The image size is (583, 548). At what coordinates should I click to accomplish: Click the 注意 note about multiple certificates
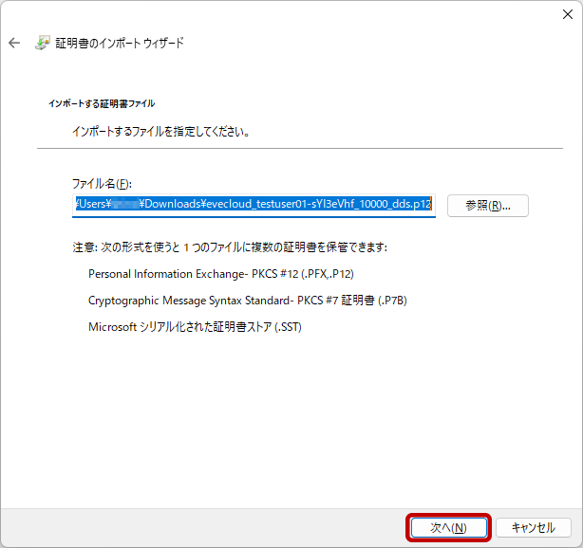tap(230, 247)
